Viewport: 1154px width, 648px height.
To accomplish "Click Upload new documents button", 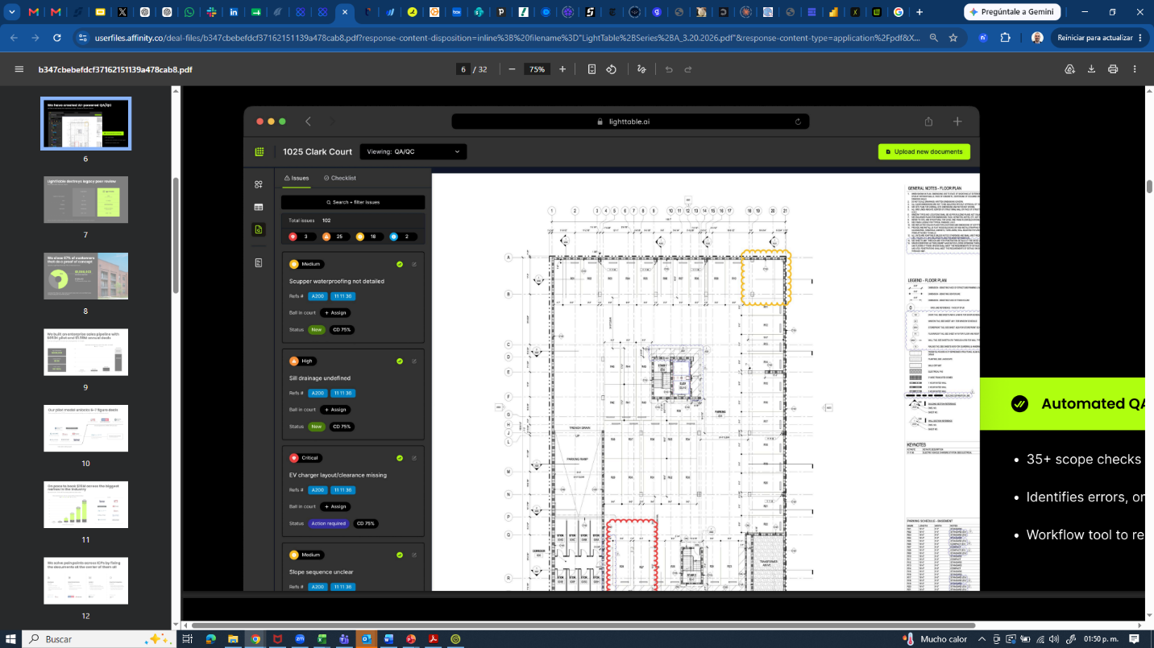I will 924,151.
